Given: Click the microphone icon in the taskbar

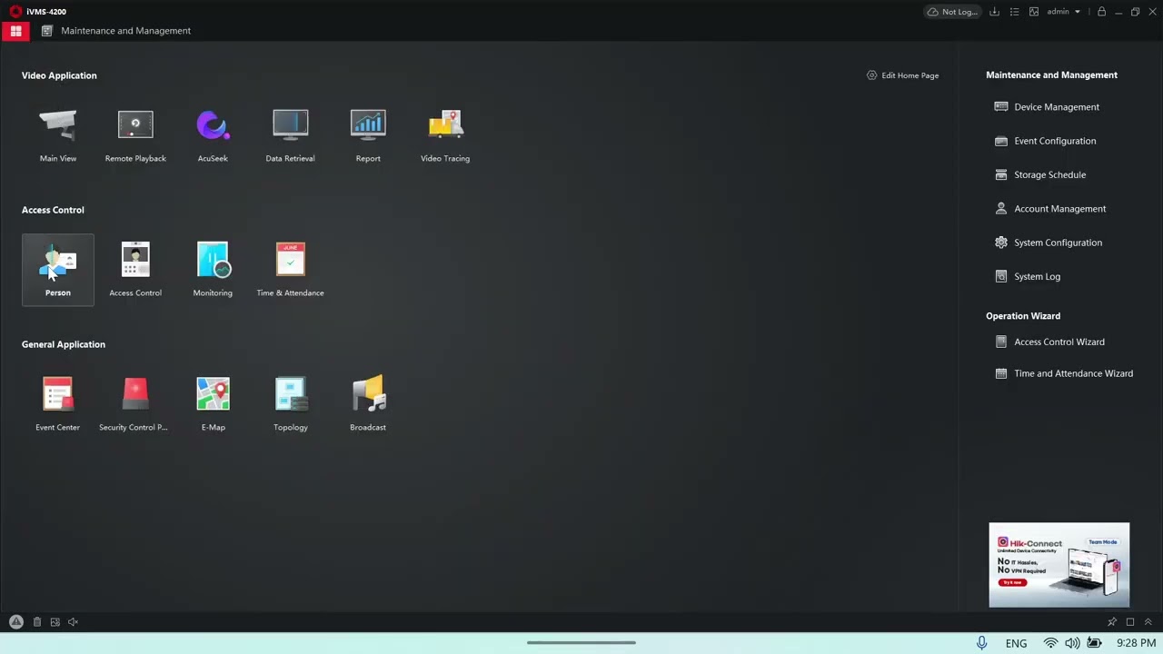Looking at the screenshot, I should pyautogui.click(x=981, y=643).
